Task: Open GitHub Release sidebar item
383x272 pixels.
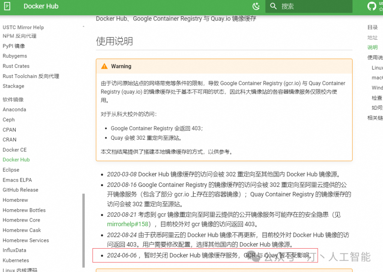Action: click(21, 190)
